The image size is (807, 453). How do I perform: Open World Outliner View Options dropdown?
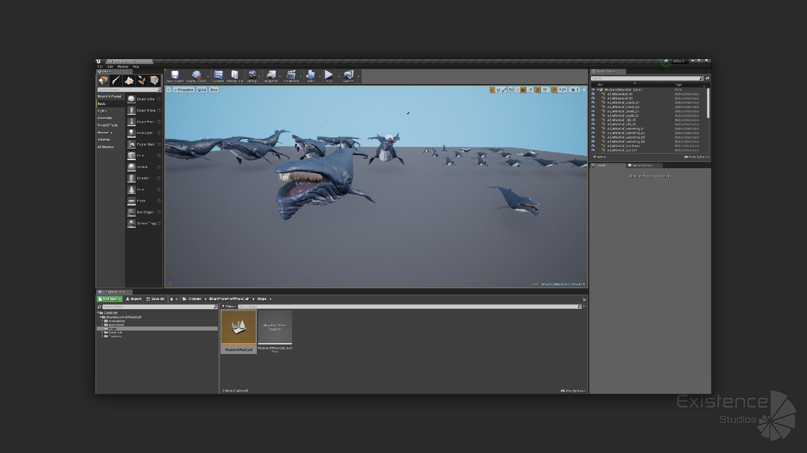(x=697, y=157)
